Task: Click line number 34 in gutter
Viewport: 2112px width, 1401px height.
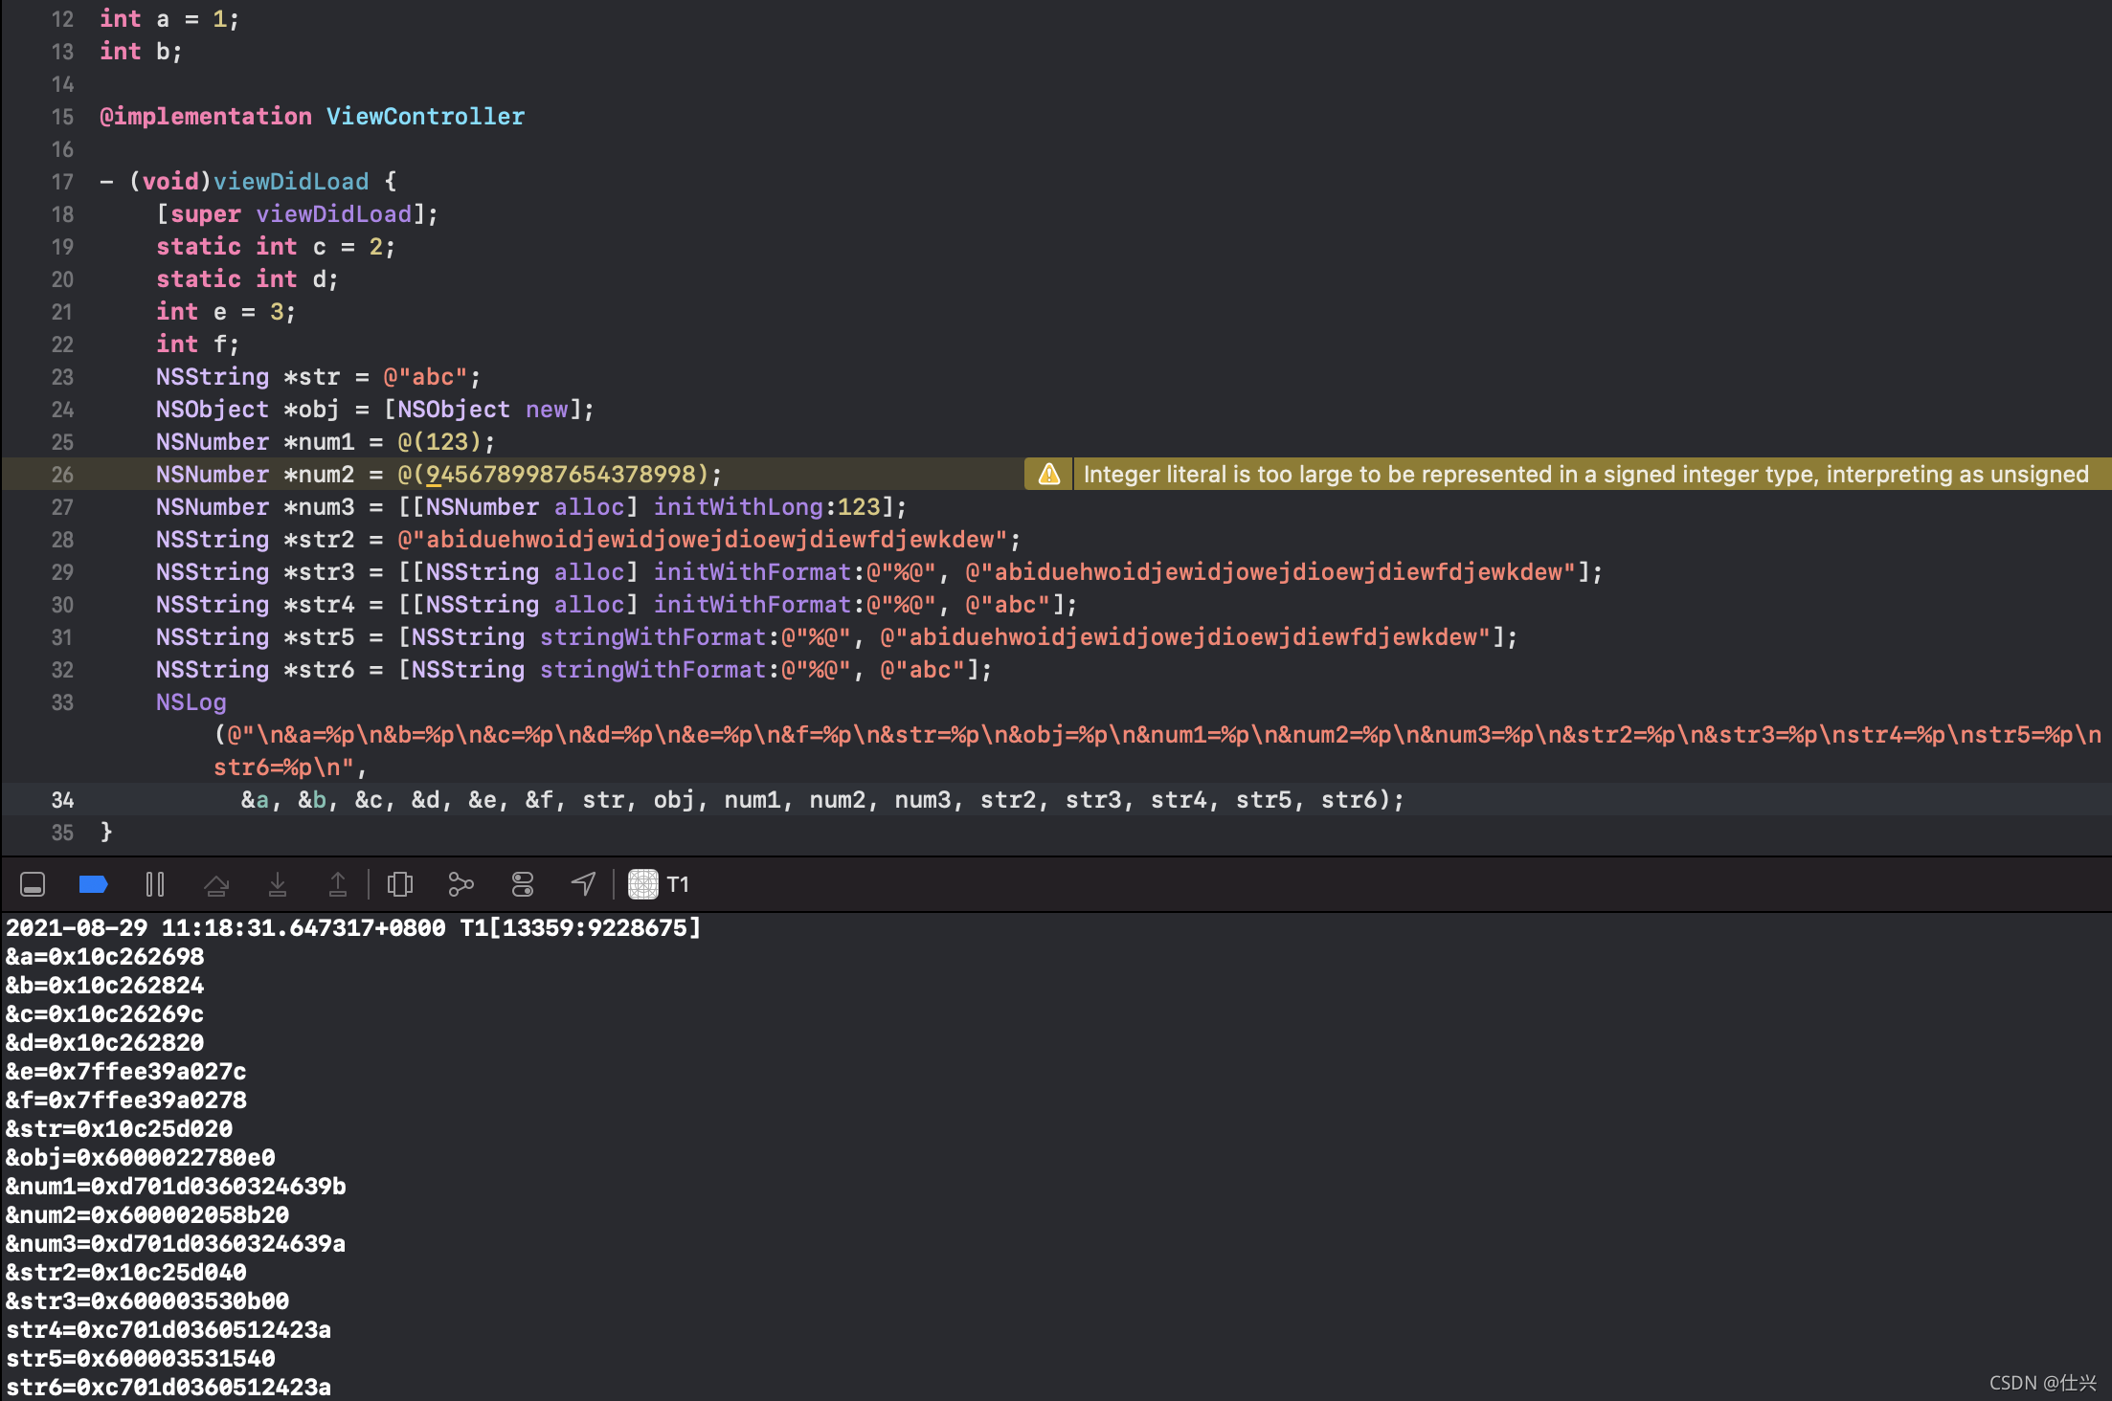Action: (x=62, y=800)
